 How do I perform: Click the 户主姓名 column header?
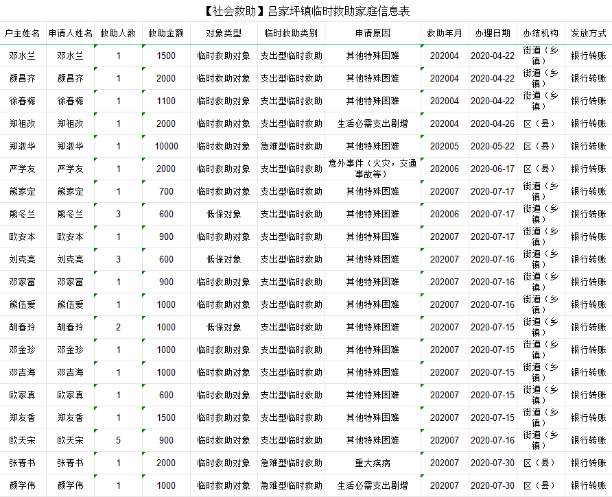[23, 33]
